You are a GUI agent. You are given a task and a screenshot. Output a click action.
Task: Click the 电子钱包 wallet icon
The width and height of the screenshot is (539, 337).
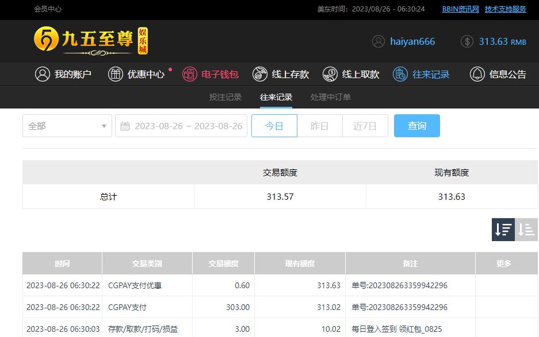click(x=189, y=74)
